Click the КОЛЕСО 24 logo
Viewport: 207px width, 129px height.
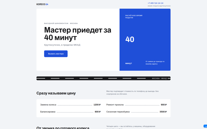coord(42,4)
